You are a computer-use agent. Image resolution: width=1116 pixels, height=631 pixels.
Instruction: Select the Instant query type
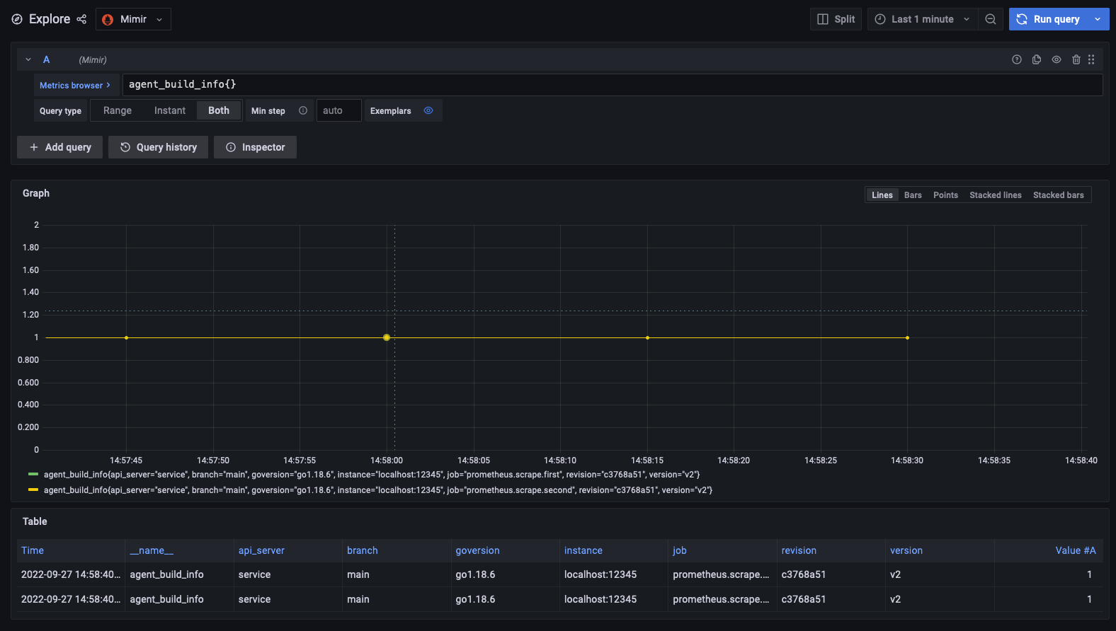[x=170, y=111]
